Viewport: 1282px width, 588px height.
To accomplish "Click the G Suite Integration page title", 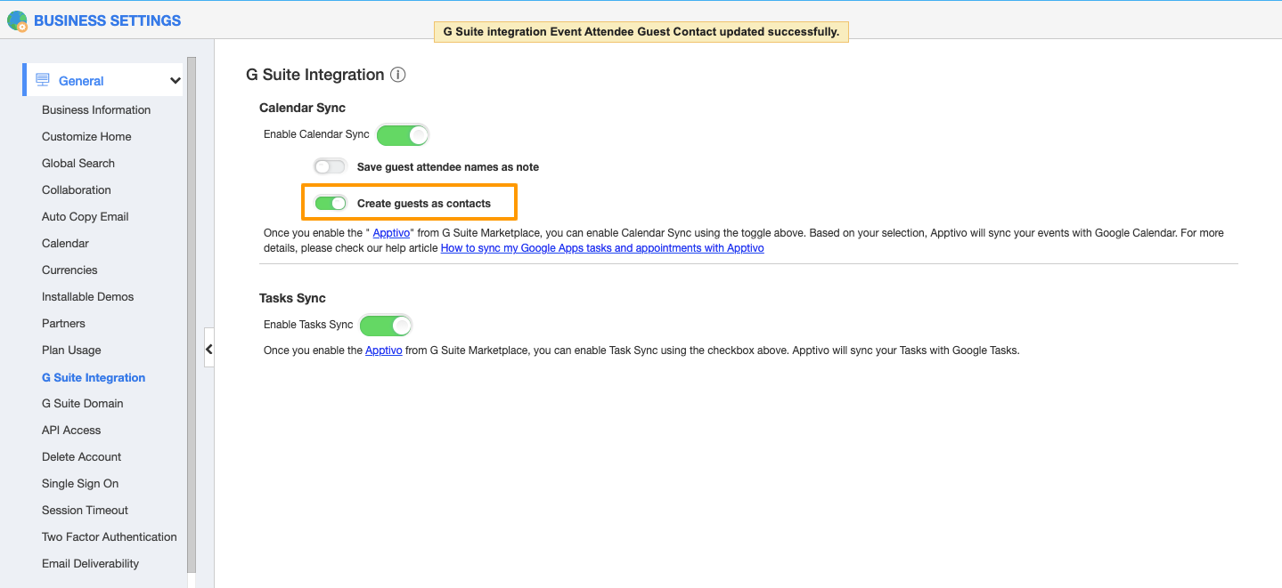I will pyautogui.click(x=315, y=75).
